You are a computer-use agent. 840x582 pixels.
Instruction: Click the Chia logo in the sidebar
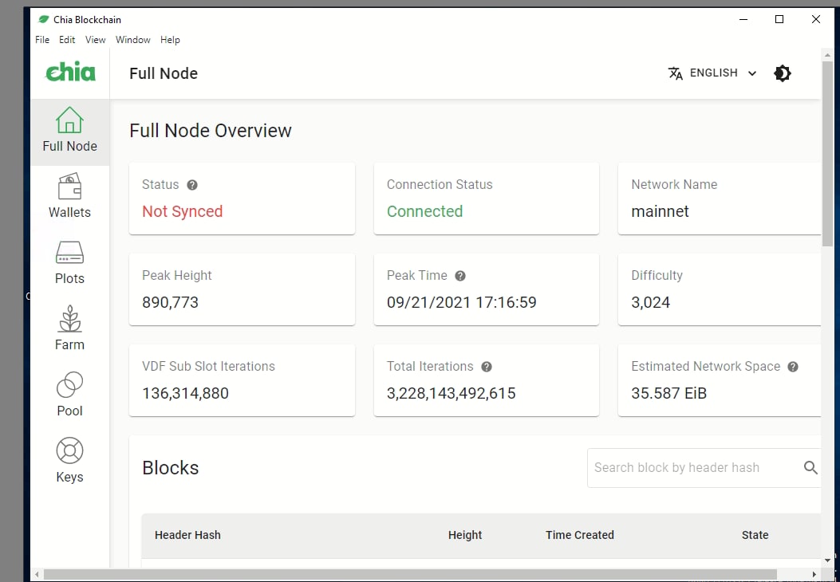71,73
